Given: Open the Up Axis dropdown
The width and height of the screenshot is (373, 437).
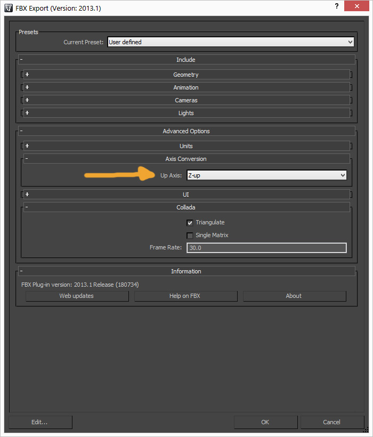Looking at the screenshot, I should pos(266,175).
